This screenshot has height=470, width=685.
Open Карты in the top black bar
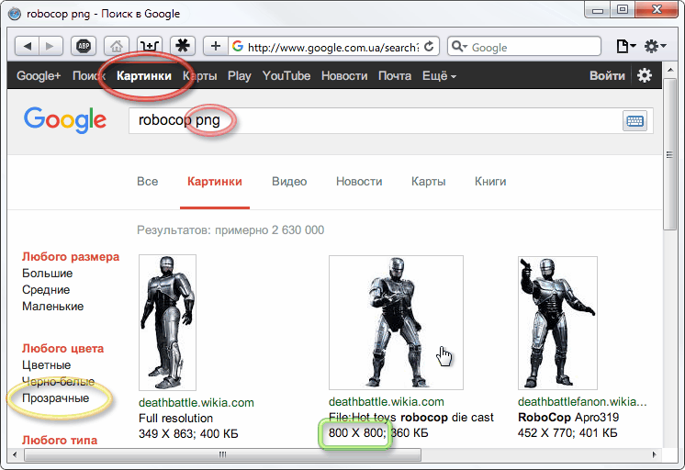[199, 76]
